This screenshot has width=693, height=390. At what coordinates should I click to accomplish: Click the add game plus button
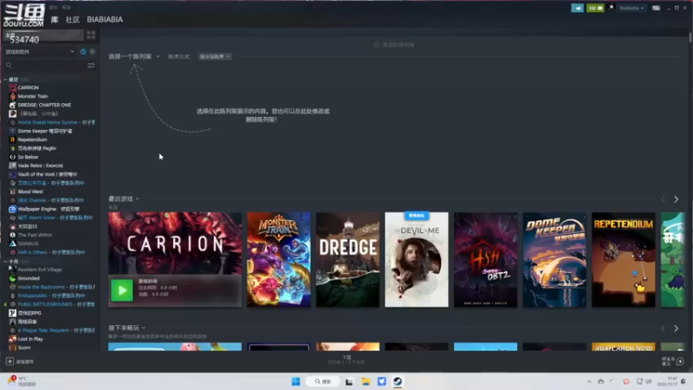coord(10,361)
